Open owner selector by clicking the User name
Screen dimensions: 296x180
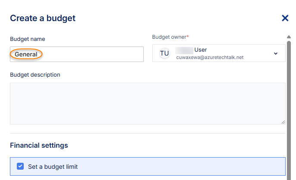click(x=200, y=50)
